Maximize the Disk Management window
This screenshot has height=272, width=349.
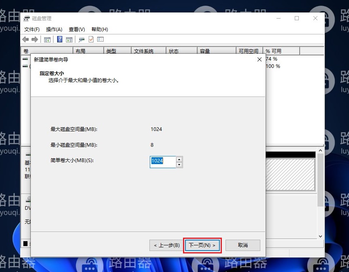pos(297,18)
